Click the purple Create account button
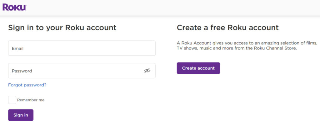 point(198,68)
